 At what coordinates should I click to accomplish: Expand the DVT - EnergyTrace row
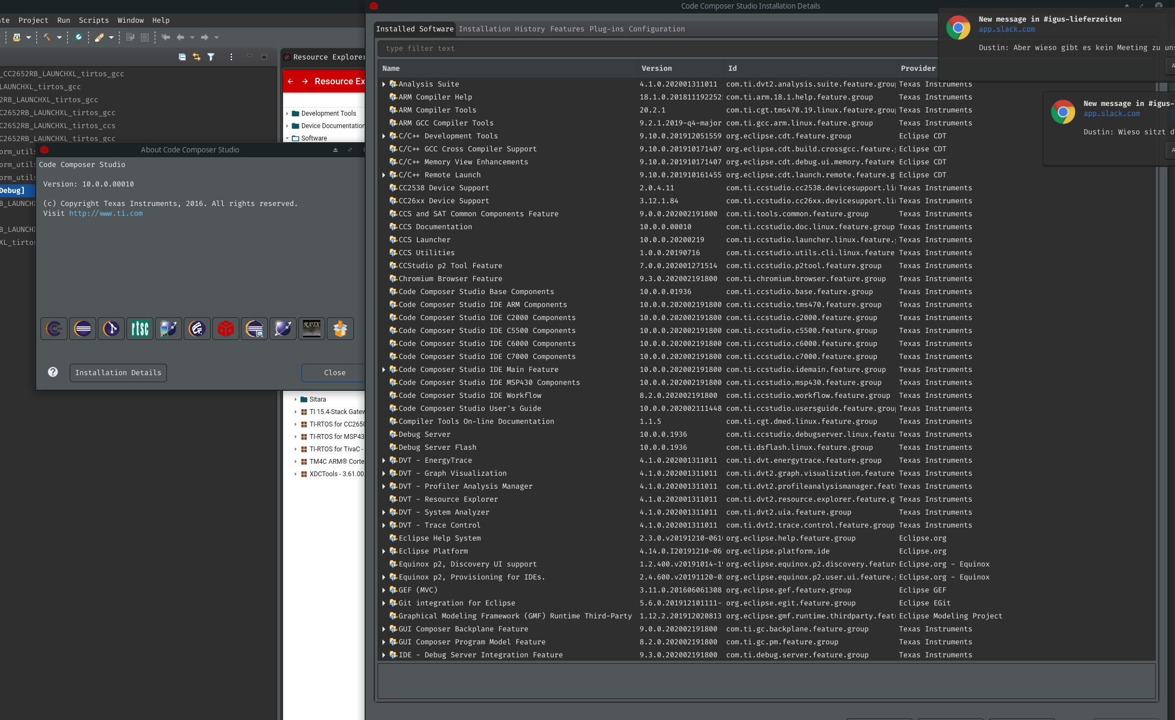(x=384, y=461)
